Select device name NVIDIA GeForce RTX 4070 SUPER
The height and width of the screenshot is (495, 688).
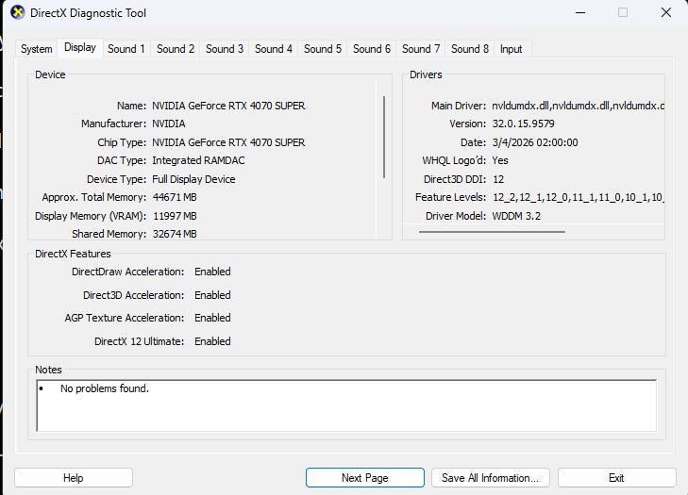pyautogui.click(x=228, y=106)
